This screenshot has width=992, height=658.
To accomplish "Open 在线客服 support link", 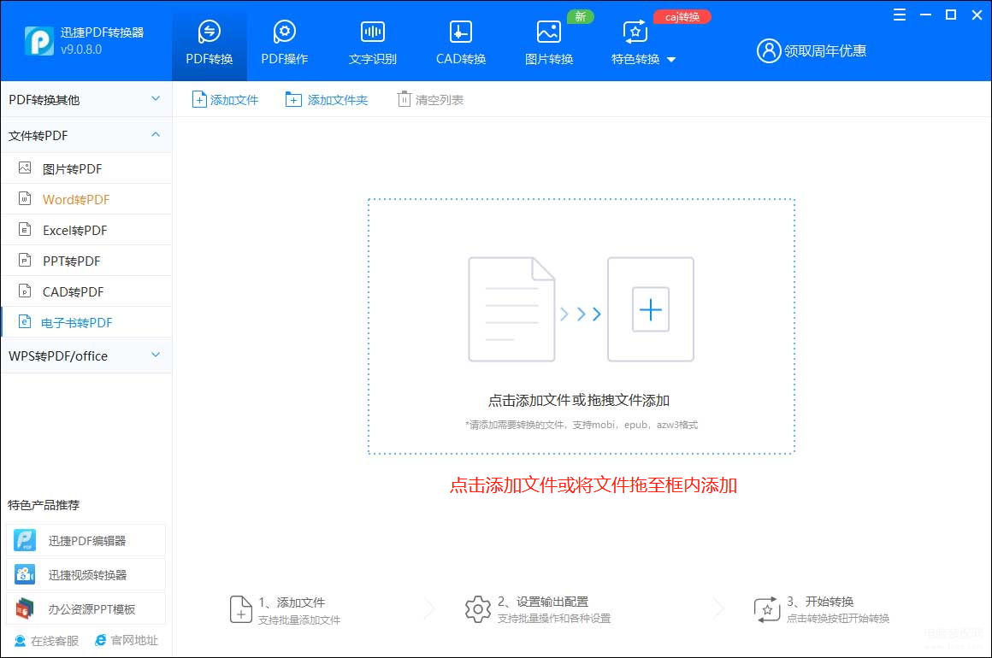I will click(47, 640).
